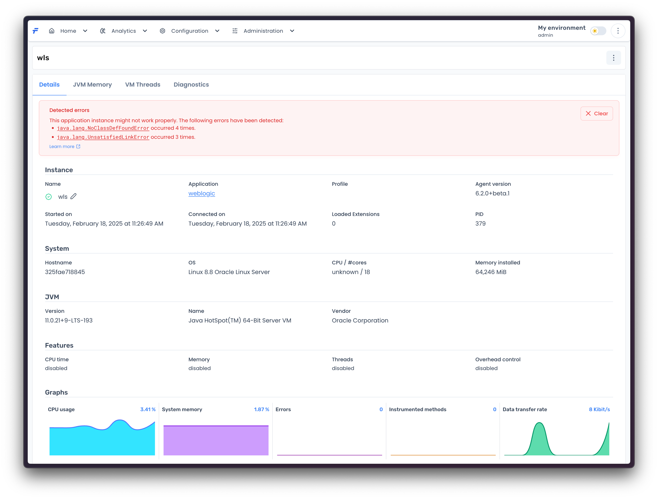Screen dimensions: 658x499
Task: Open top-right user menu kebab icon
Action: click(618, 31)
